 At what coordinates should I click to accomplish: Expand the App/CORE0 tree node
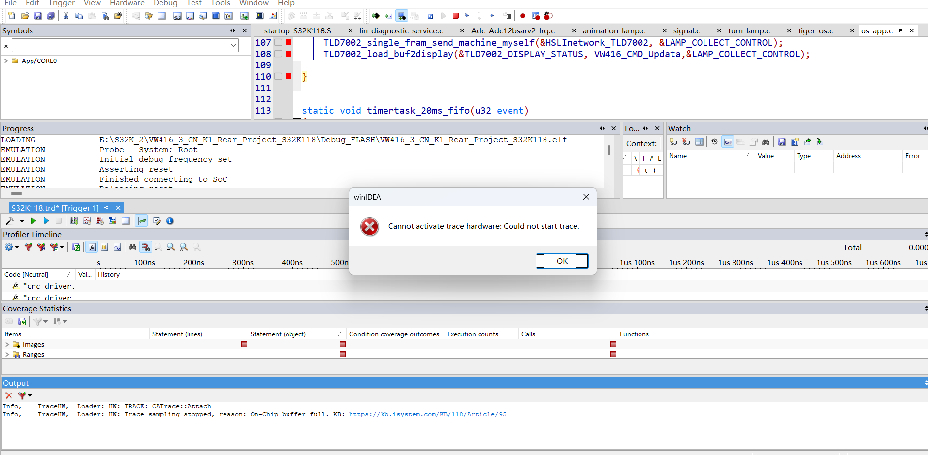click(6, 61)
